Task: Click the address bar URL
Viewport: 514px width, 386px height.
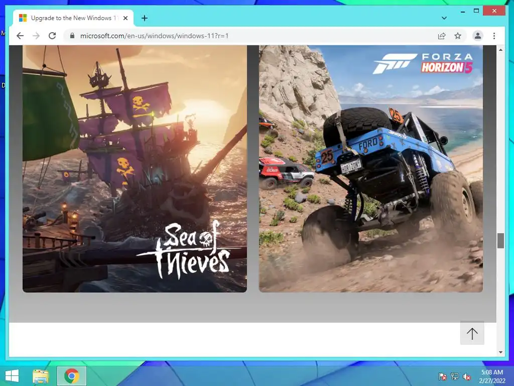Action: 155,36
